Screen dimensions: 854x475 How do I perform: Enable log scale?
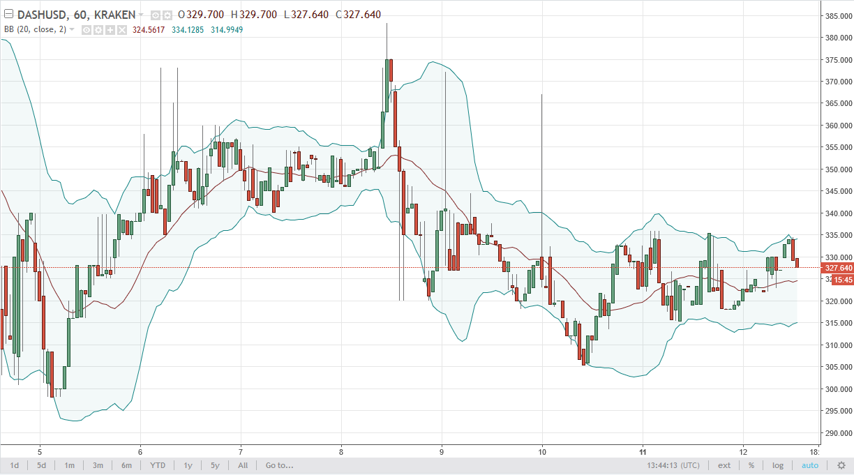coord(778,465)
